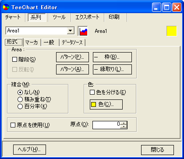Open the データソース sub-tab
Image resolution: width=184 pixels, height=159 pixels.
click(72, 42)
